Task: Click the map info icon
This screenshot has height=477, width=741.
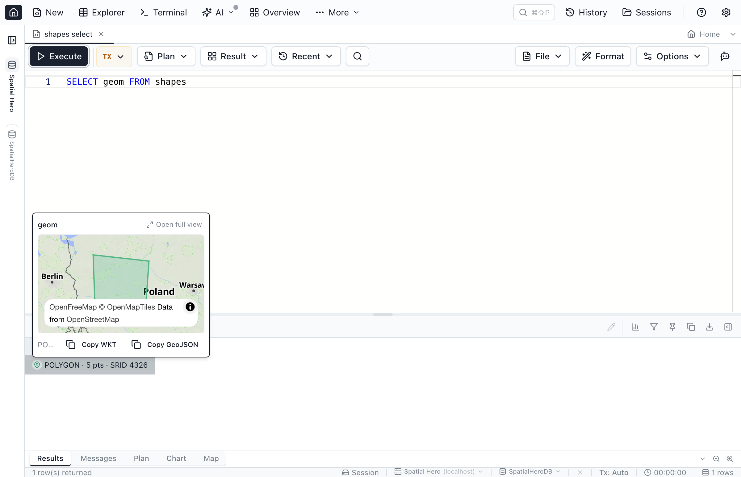Action: [x=190, y=307]
